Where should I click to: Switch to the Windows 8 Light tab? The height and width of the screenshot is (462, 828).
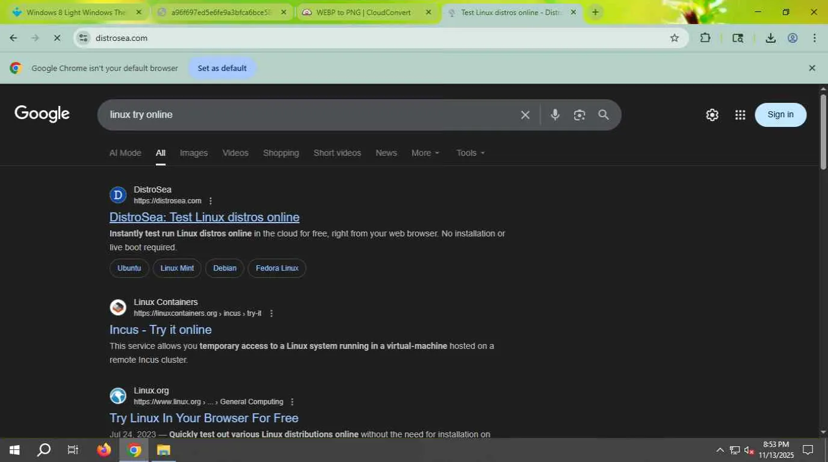76,12
